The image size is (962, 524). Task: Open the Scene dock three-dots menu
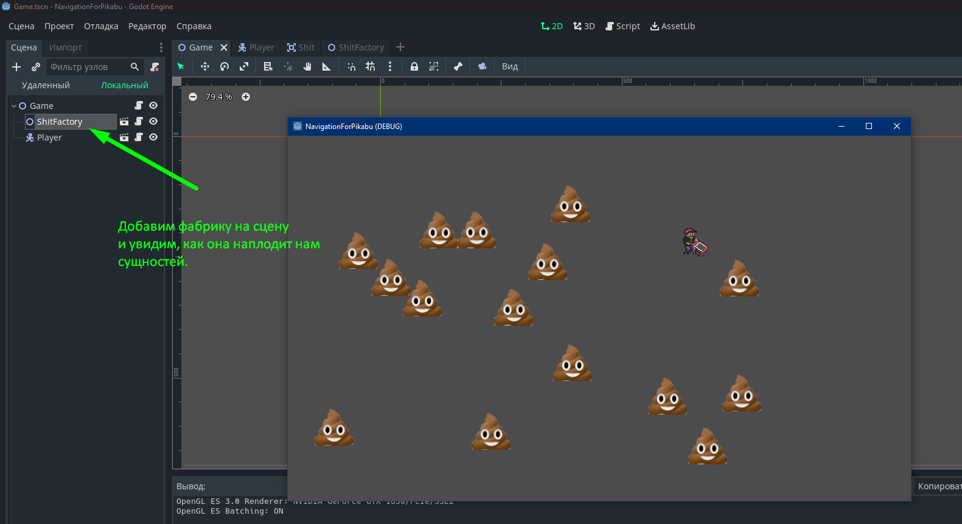point(161,47)
